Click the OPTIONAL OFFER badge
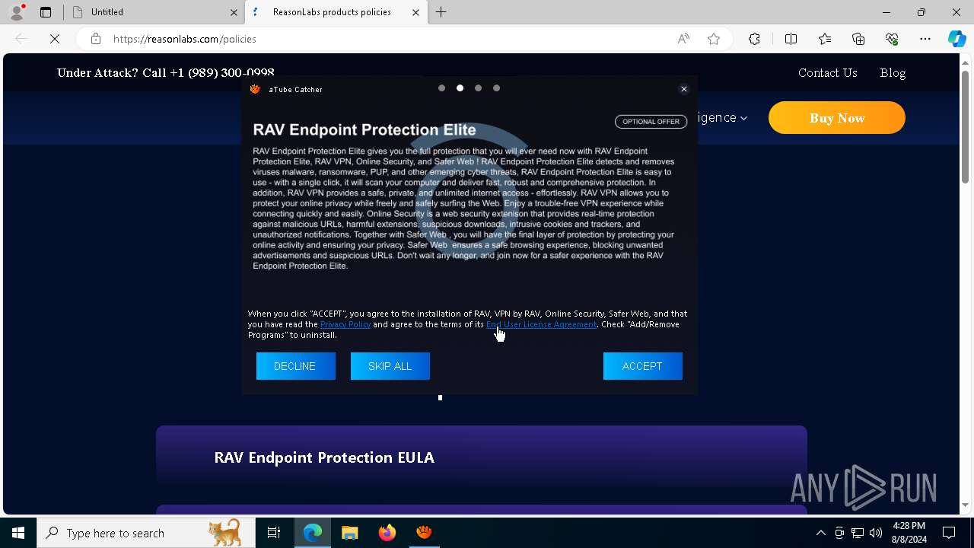Screen dimensions: 974x548 point(651,122)
